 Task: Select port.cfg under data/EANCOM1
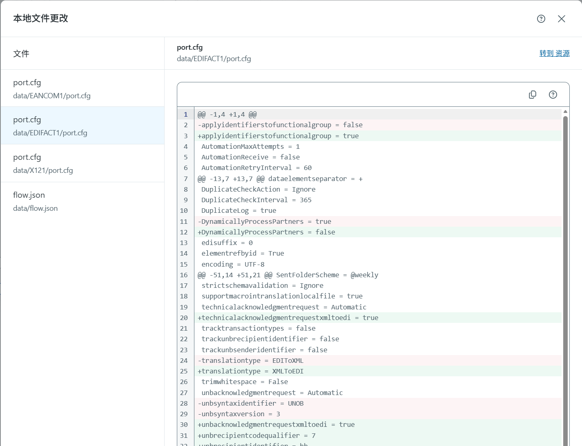[83, 88]
